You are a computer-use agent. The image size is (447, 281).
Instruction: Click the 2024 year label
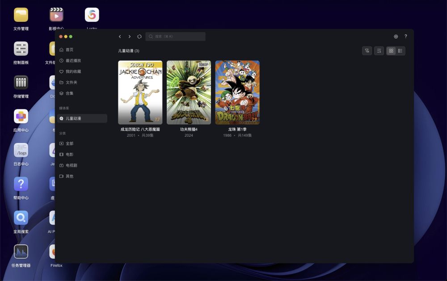click(189, 135)
